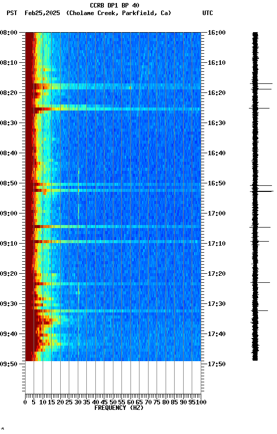
Task: Click the frequency axis label "0"
Action: click(x=26, y=402)
